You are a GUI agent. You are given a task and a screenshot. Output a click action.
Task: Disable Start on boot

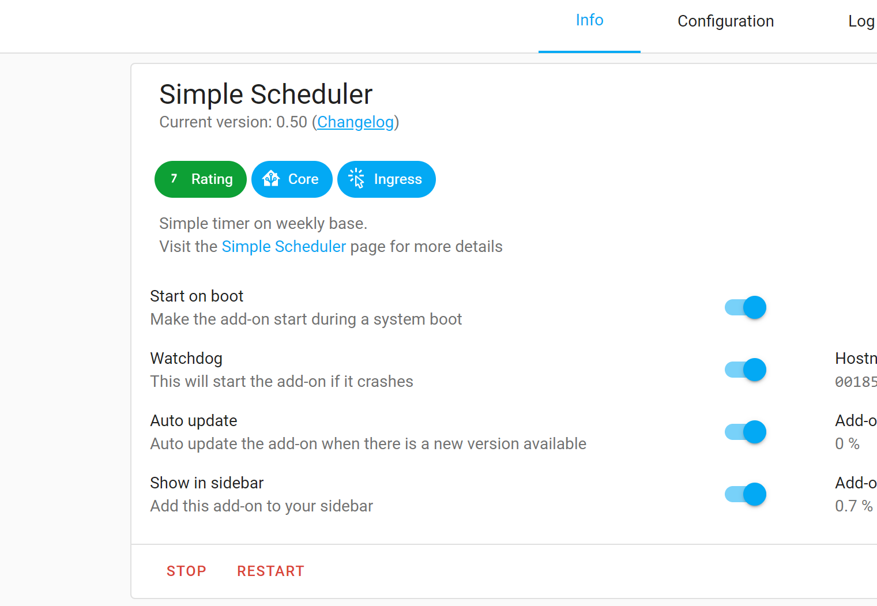pos(745,307)
